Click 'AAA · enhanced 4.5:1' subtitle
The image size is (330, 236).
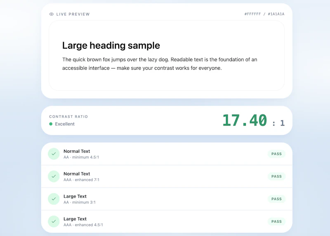coord(83,225)
